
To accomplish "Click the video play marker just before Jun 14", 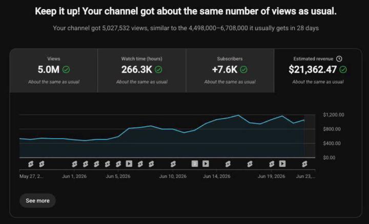I will pos(206,164).
